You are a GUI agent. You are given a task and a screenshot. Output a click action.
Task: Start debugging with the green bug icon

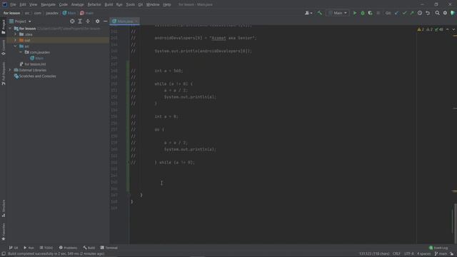pyautogui.click(x=363, y=13)
